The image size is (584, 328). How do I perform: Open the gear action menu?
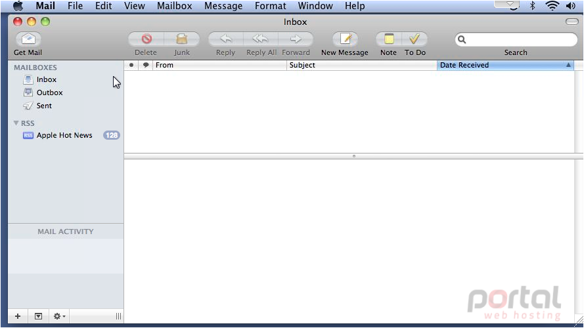[59, 316]
